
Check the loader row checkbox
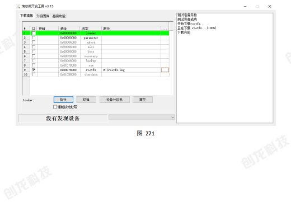34,33
